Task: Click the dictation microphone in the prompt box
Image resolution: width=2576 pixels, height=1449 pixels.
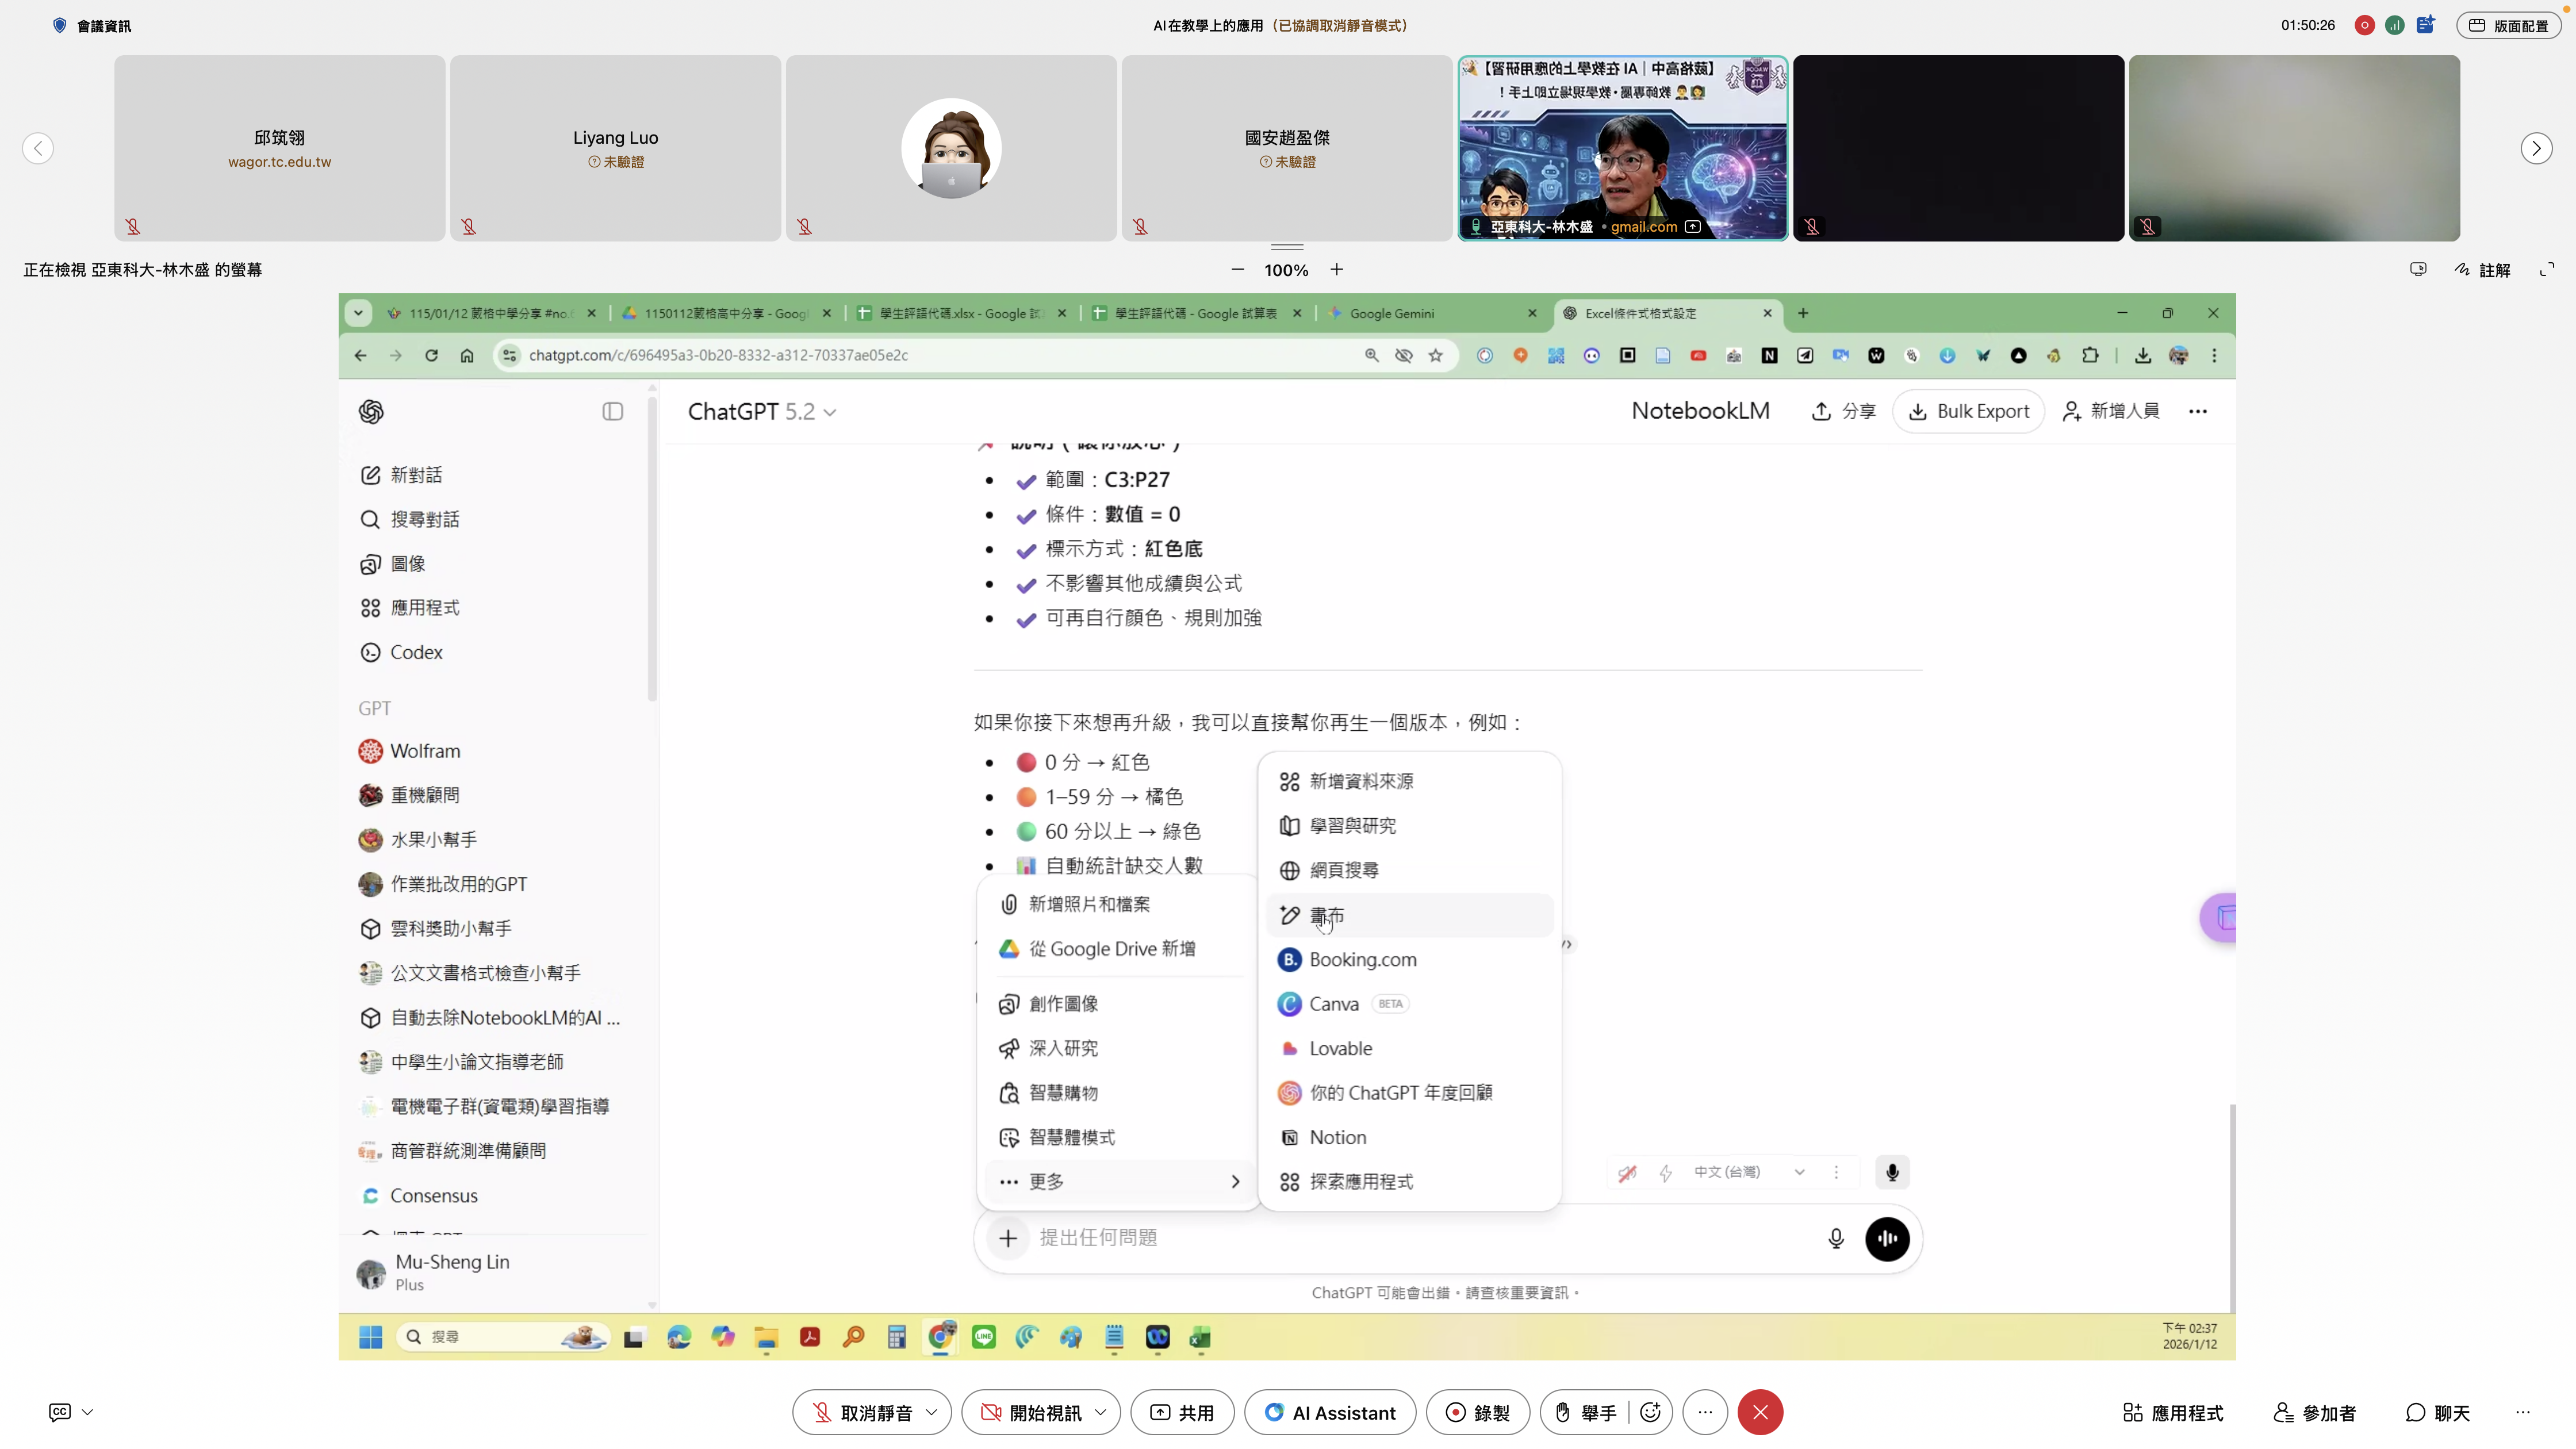Action: [x=1836, y=1238]
